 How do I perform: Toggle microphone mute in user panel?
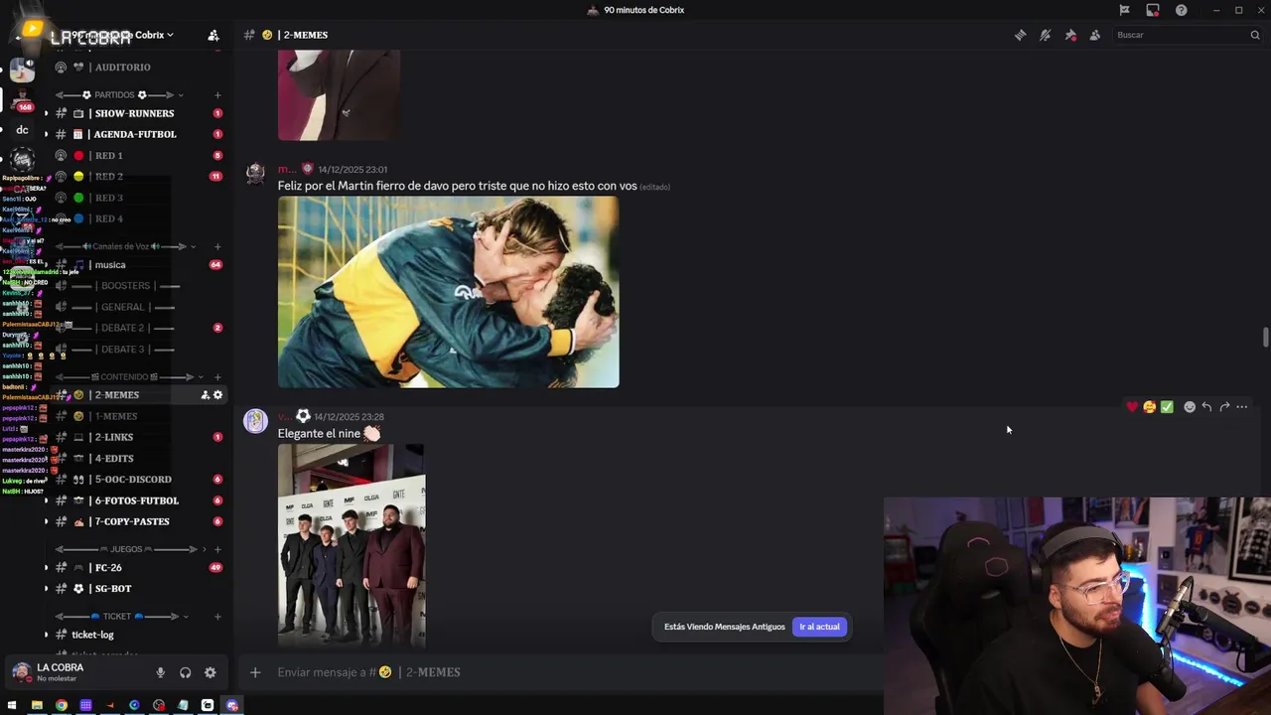tap(160, 672)
